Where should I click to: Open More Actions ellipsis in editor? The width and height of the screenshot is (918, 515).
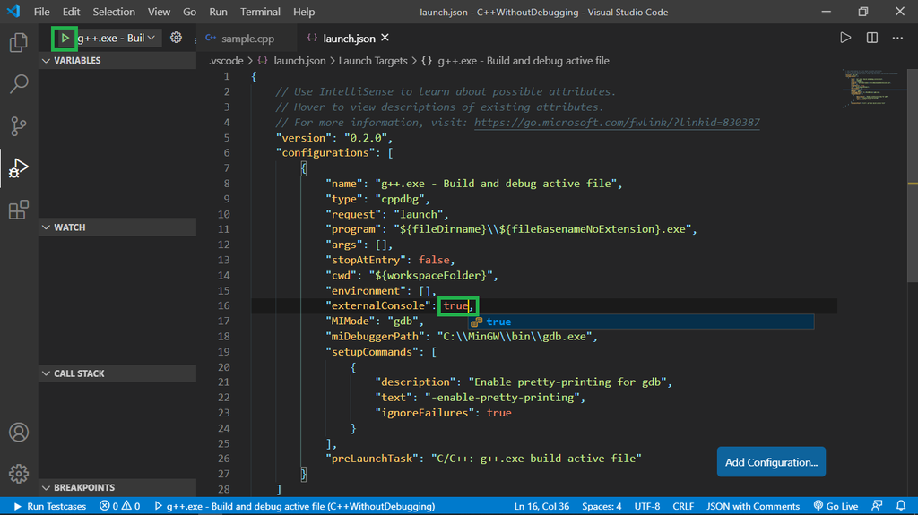click(897, 38)
